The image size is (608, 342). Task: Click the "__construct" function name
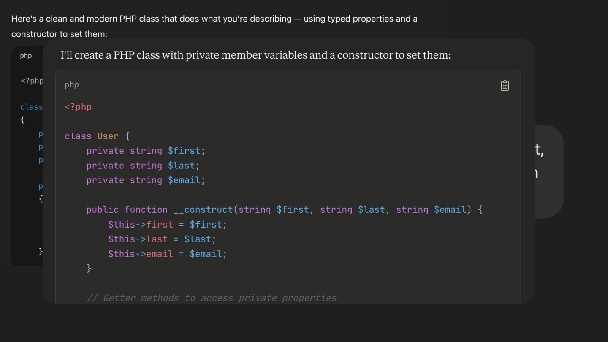point(203,210)
